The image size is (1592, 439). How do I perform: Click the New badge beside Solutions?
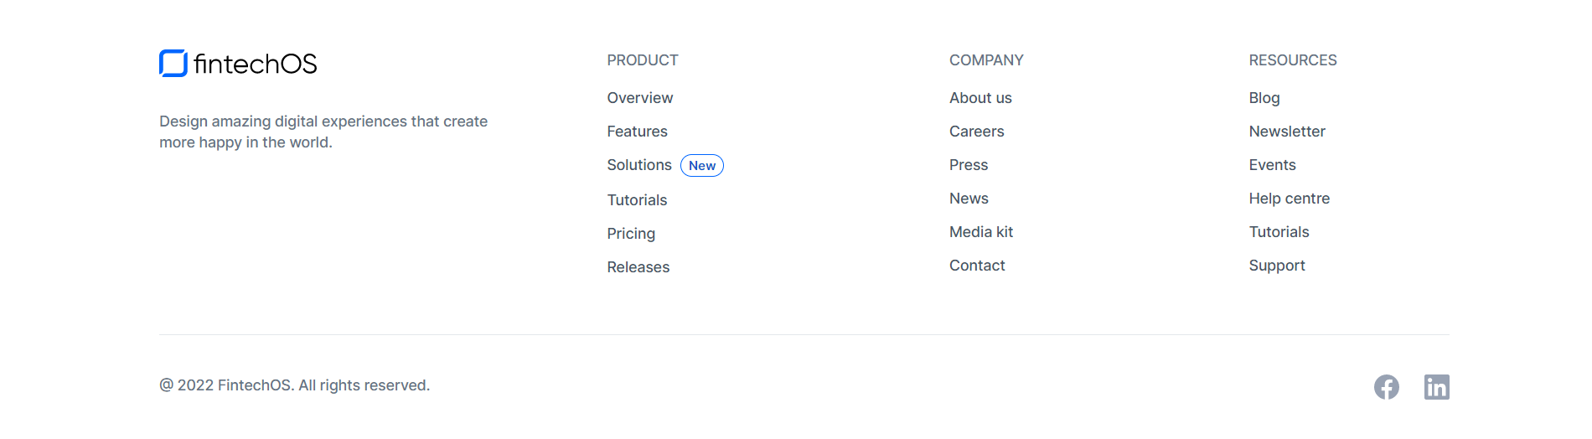click(x=702, y=166)
